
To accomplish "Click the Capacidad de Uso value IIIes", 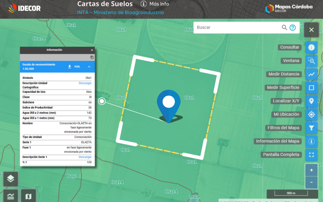I will [89, 92].
